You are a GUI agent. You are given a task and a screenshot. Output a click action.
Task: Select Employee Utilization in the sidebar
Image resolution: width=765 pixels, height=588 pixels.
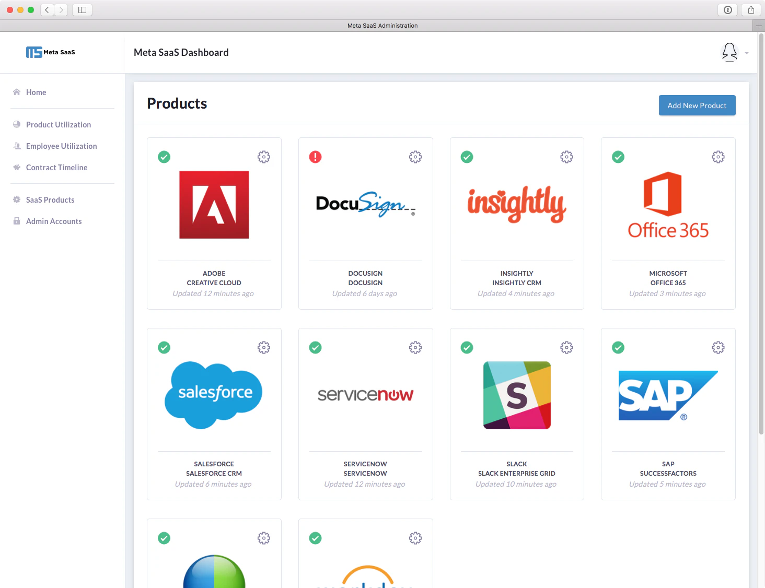tap(61, 146)
